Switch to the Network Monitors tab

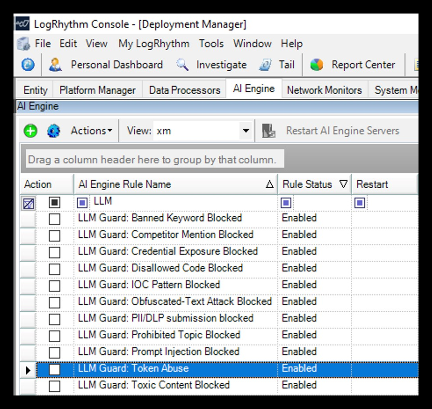point(324,90)
